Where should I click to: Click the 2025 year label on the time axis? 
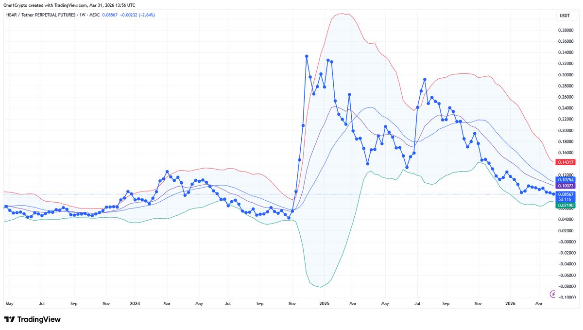pos(324,303)
